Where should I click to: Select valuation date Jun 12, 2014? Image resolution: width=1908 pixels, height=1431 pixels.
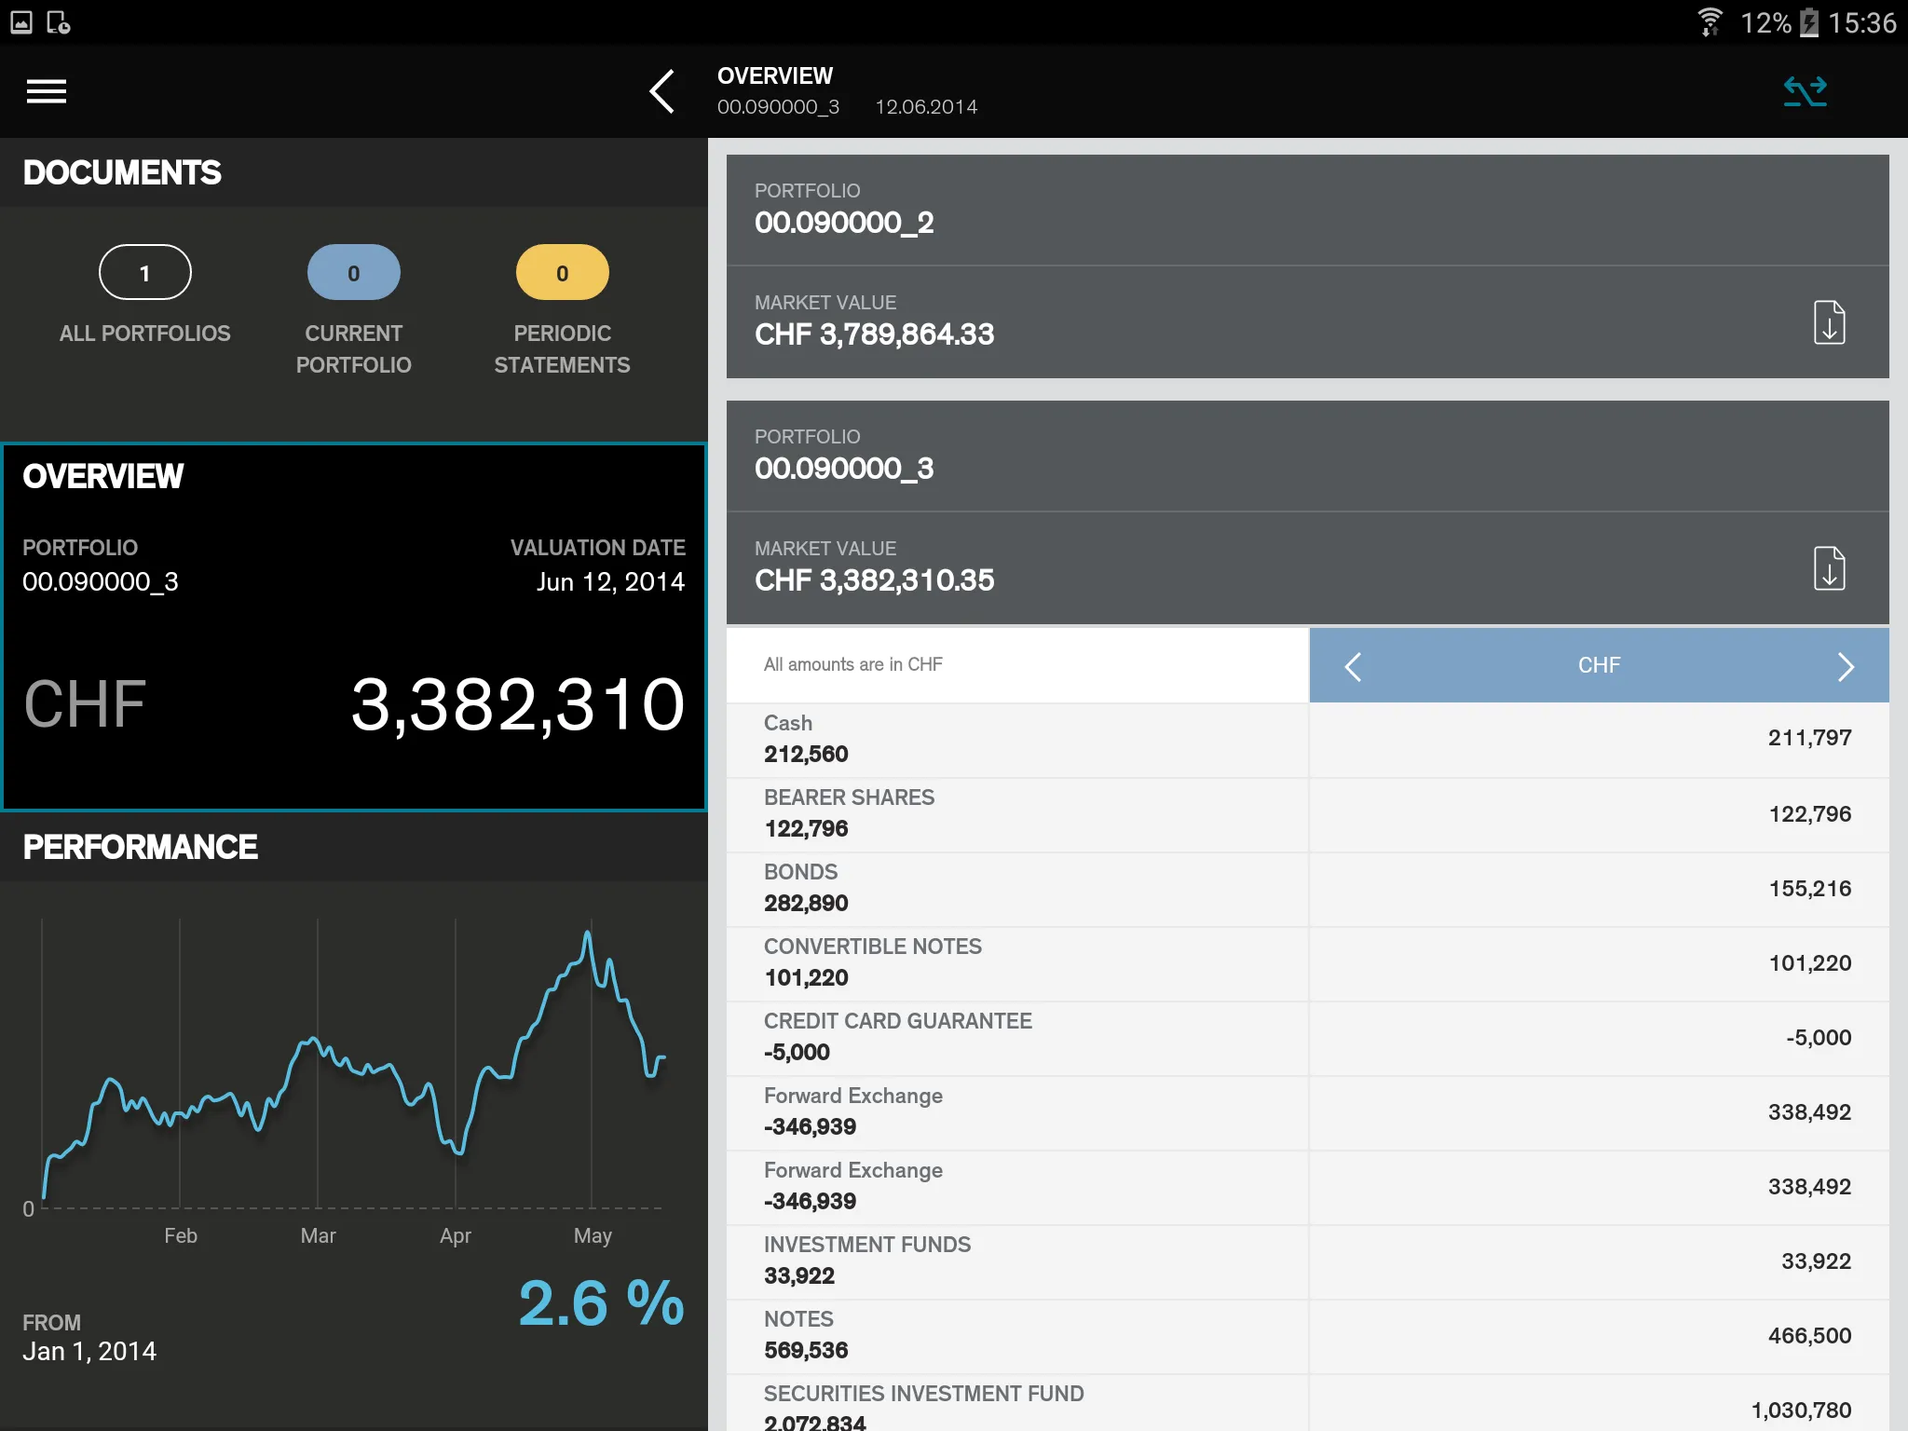(610, 581)
